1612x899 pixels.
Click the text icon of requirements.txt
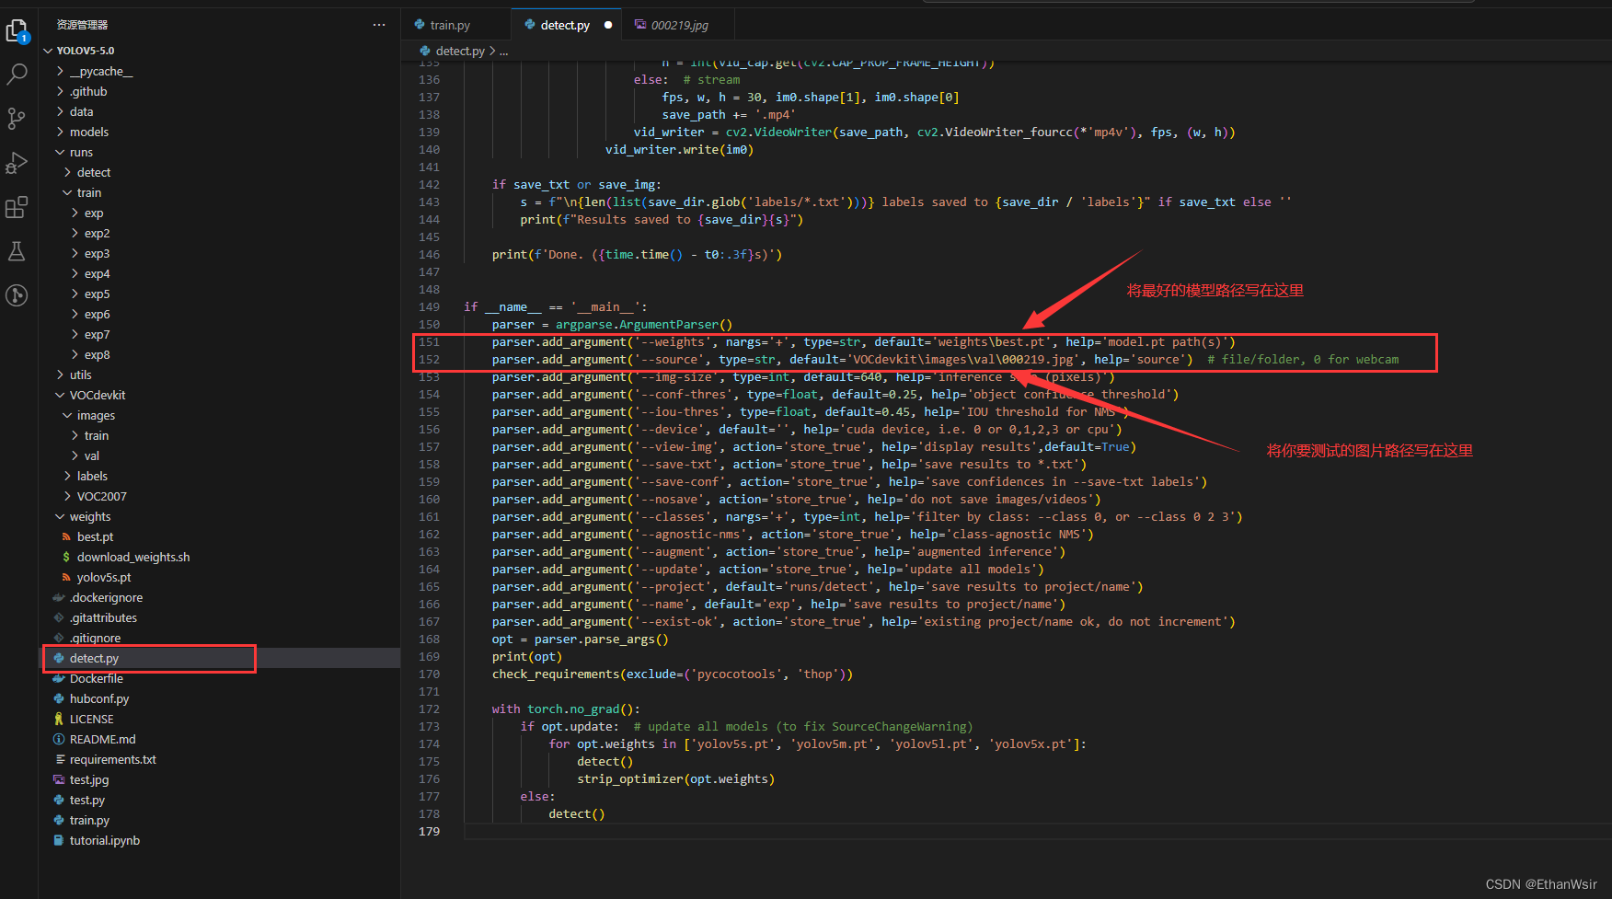click(59, 759)
